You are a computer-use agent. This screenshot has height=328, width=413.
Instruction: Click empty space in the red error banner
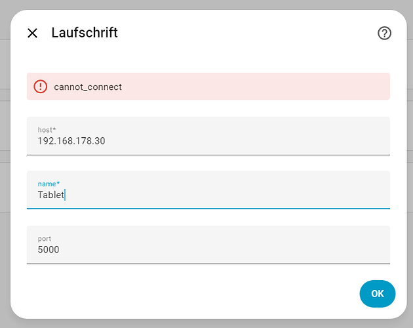coord(262,87)
